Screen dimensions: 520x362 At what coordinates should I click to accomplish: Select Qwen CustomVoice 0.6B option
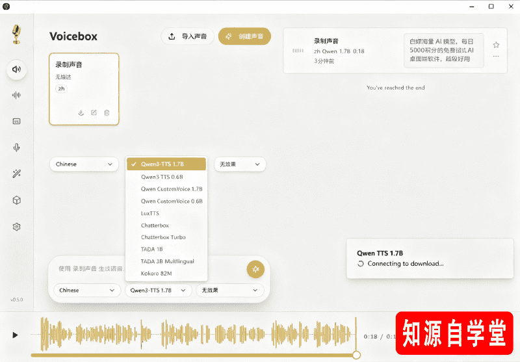tap(166, 201)
